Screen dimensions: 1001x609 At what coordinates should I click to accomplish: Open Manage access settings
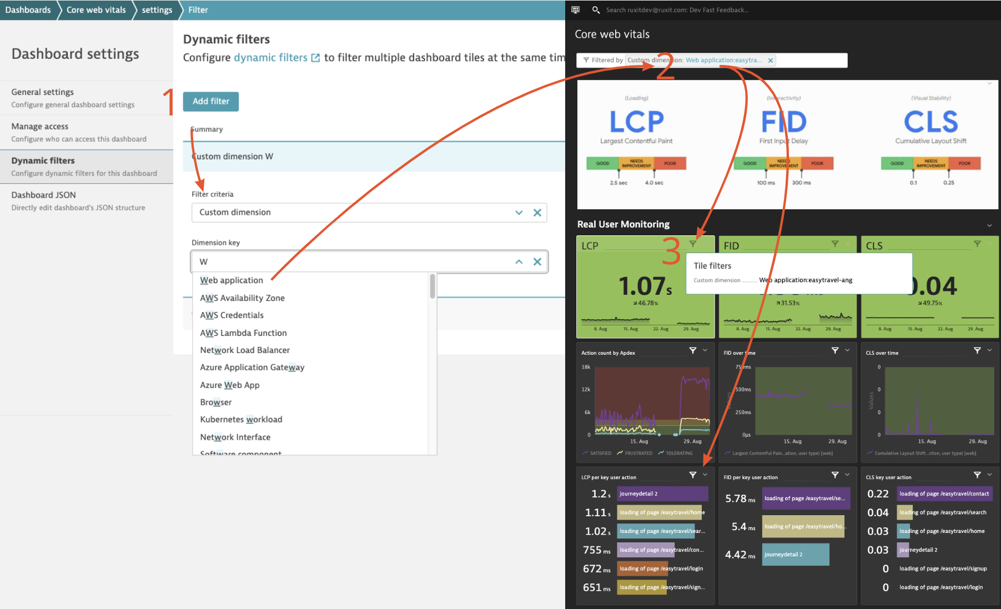39,126
